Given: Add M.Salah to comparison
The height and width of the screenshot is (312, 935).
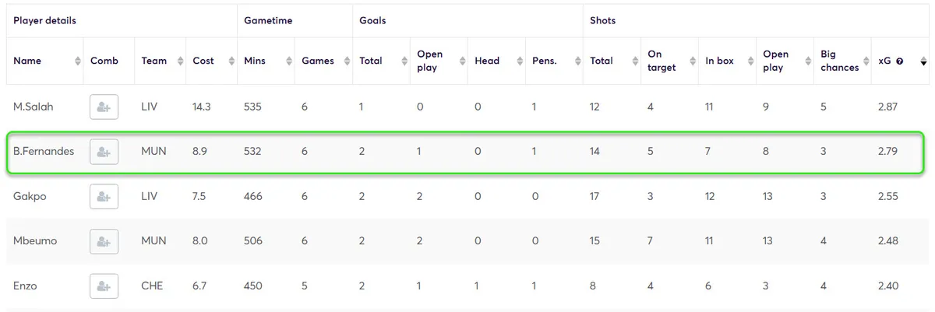Looking at the screenshot, I should pos(104,107).
